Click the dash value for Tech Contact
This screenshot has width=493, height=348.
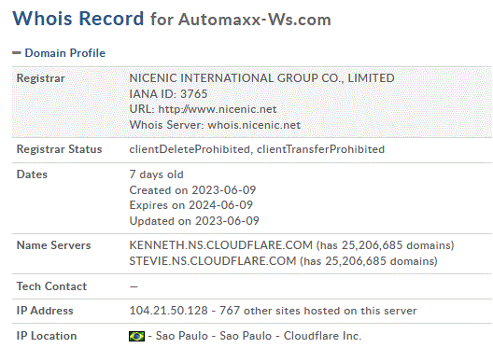(134, 286)
